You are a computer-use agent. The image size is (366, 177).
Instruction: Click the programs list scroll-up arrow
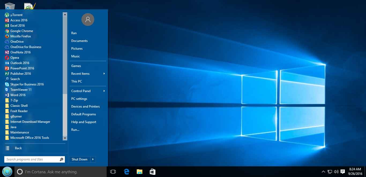pyautogui.click(x=65, y=15)
